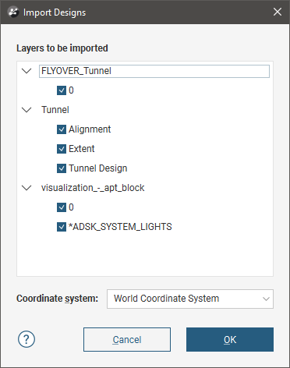Viewport: 290px width, 368px height.
Task: Click the Leapfrog app icon in title bar
Action: coord(13,12)
